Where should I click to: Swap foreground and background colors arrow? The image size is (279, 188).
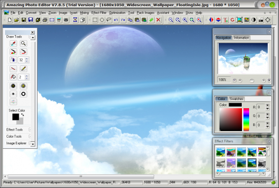point(22,115)
